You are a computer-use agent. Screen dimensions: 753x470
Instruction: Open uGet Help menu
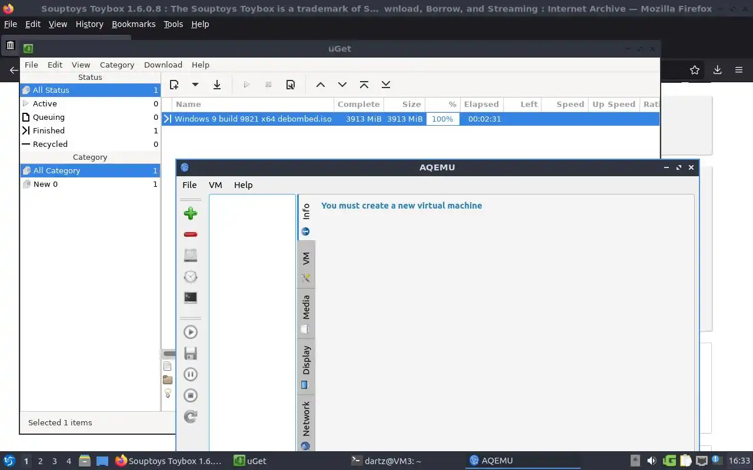[200, 65]
